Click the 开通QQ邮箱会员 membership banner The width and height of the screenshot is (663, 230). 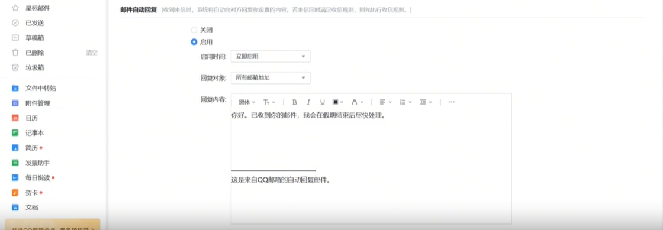click(53, 225)
